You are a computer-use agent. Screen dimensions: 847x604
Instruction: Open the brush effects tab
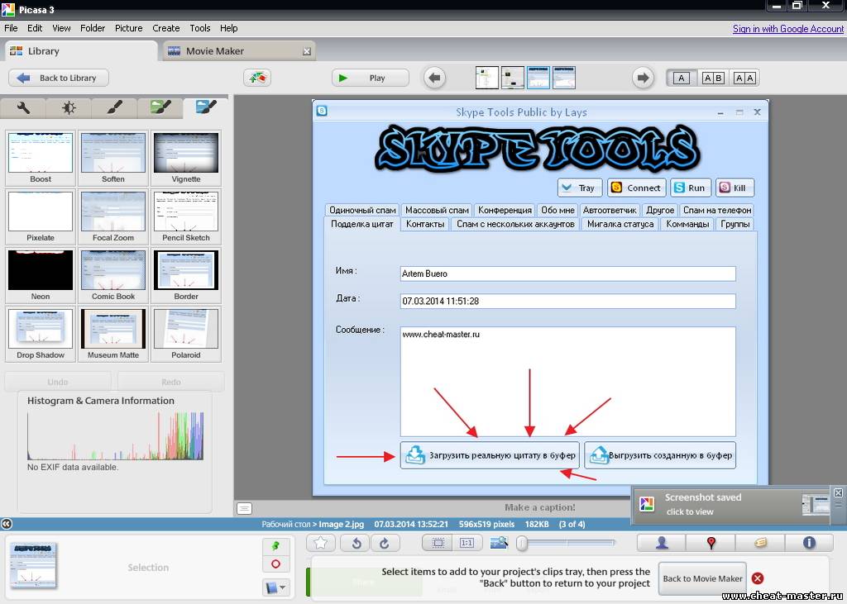114,107
